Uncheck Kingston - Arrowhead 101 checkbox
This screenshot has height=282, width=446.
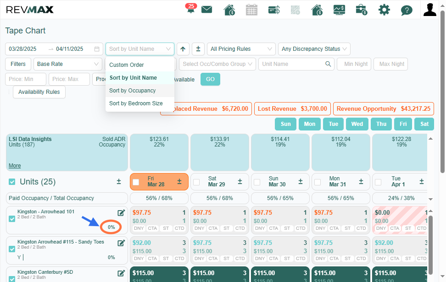point(12,219)
